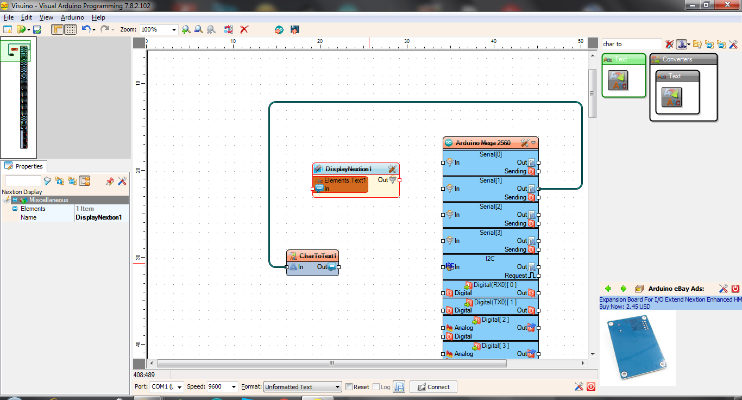The image size is (742, 400).
Task: Open the DisplayNextion1 component tools icon
Action: click(x=392, y=169)
